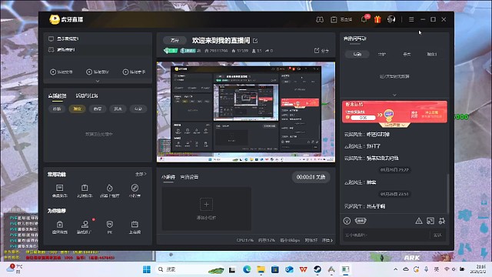Click the warning triangle icon in chat toolbar
Viewport: 492px width, 277px height.
(418, 221)
